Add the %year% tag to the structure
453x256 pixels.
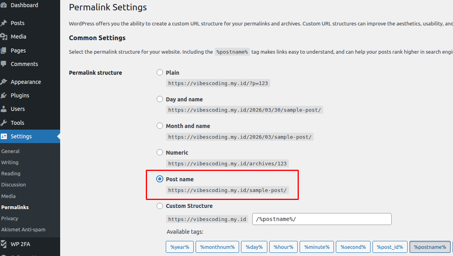pyautogui.click(x=179, y=246)
